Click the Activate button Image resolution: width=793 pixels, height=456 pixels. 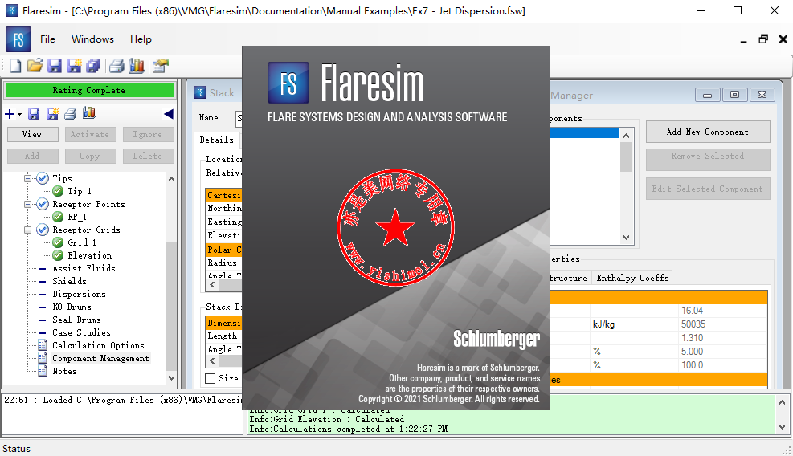tap(90, 135)
